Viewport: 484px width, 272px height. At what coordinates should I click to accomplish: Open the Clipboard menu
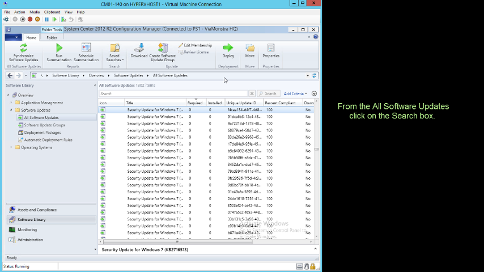tap(52, 12)
